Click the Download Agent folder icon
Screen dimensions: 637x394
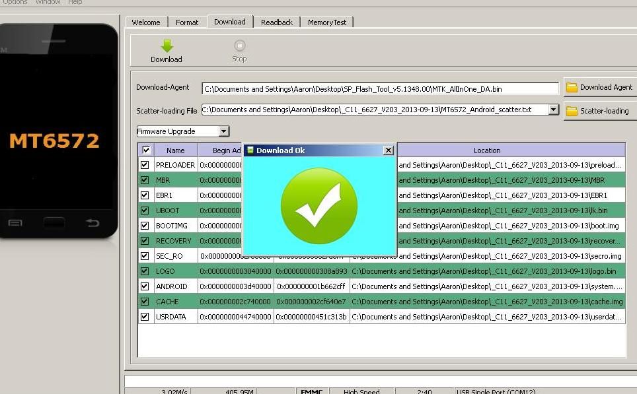click(x=572, y=87)
